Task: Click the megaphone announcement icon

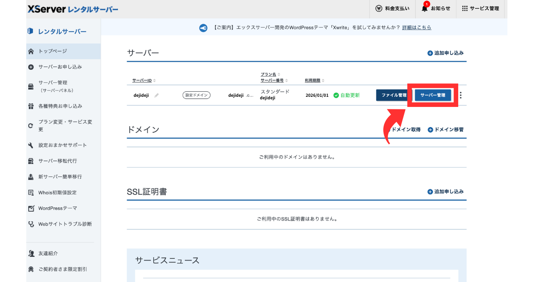Action: [x=203, y=28]
